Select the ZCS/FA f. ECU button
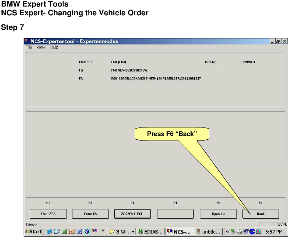 133,214
